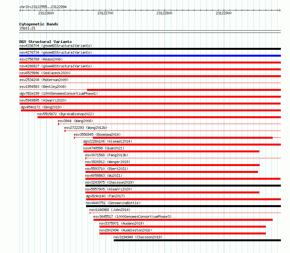290x253 pixels.
Task: Click the thin red line of esv3844
Action: click(170, 124)
